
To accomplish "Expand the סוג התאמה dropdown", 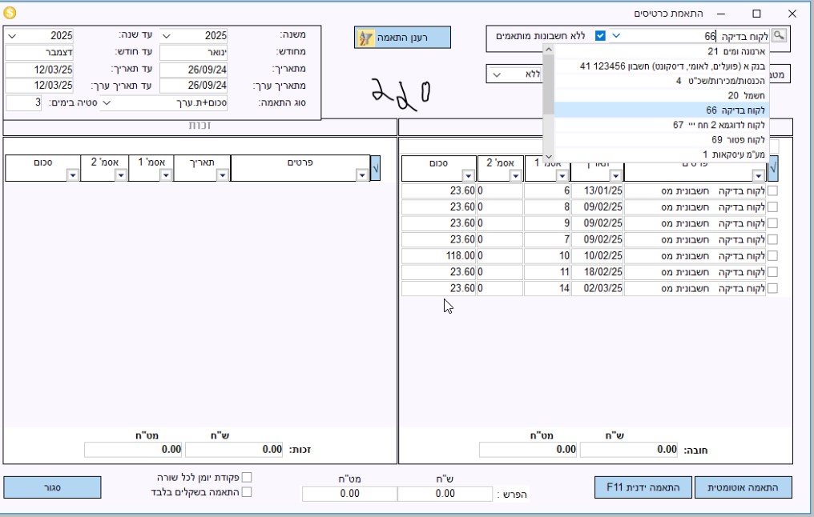I will [x=108, y=103].
